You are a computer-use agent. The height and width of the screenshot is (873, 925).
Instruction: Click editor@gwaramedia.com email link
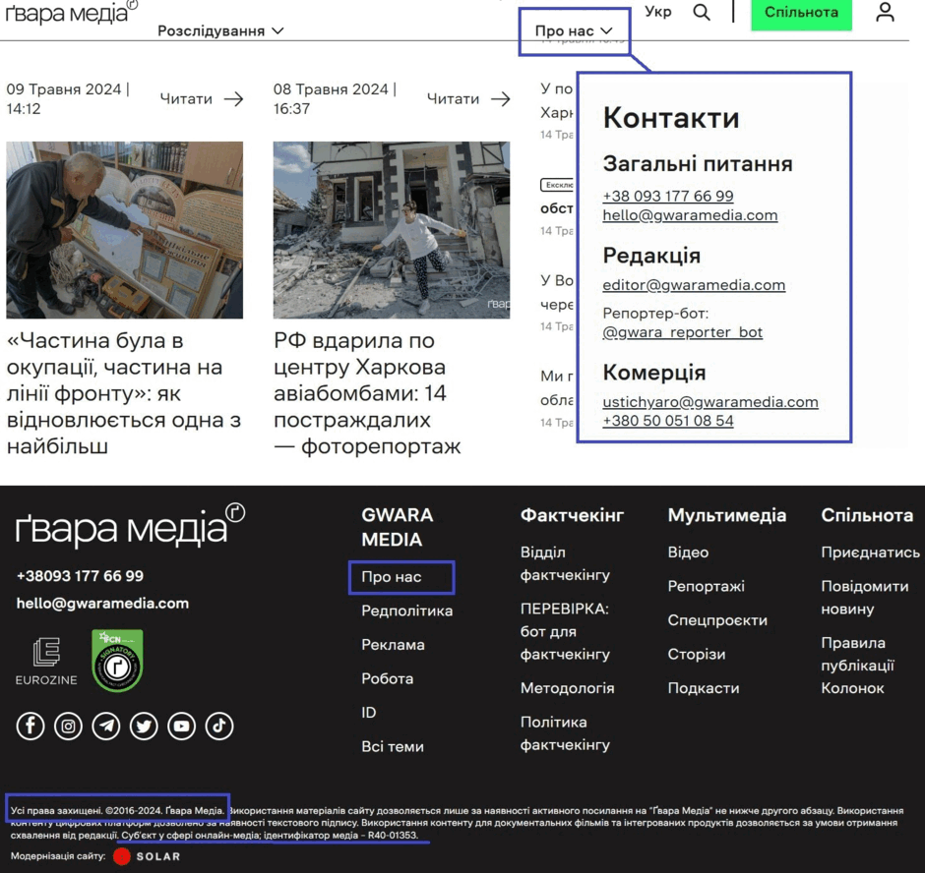[x=694, y=285]
